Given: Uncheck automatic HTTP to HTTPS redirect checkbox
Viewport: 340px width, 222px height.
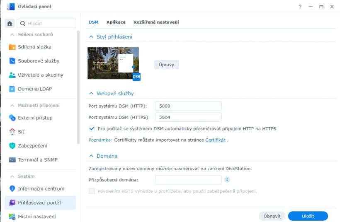Looking at the screenshot, I should (x=92, y=128).
